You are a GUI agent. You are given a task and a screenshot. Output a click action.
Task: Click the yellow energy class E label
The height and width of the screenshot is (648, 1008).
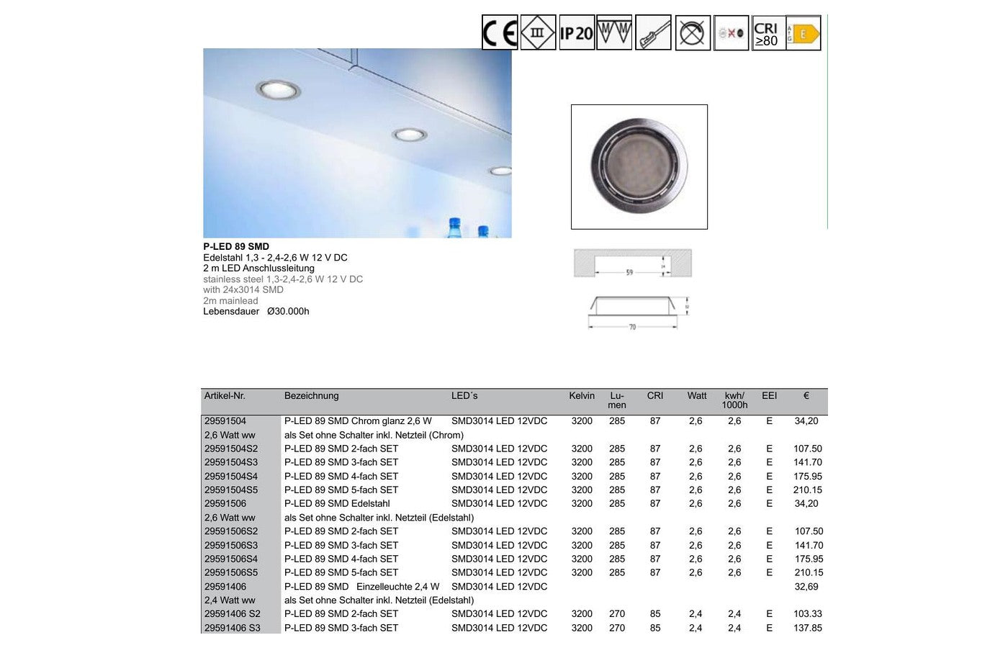pyautogui.click(x=804, y=33)
